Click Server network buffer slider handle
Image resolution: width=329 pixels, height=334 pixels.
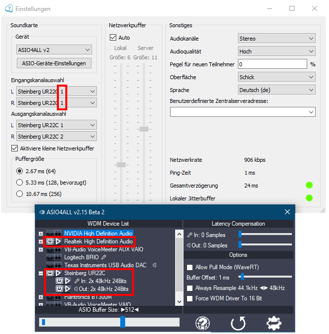144,129
